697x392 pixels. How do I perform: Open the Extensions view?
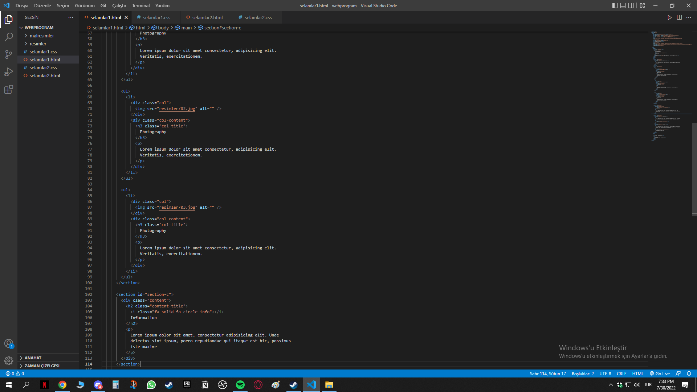coord(9,89)
